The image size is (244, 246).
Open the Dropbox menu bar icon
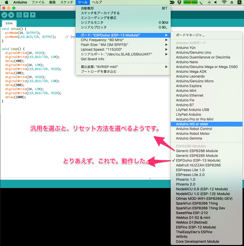click(x=179, y=2)
